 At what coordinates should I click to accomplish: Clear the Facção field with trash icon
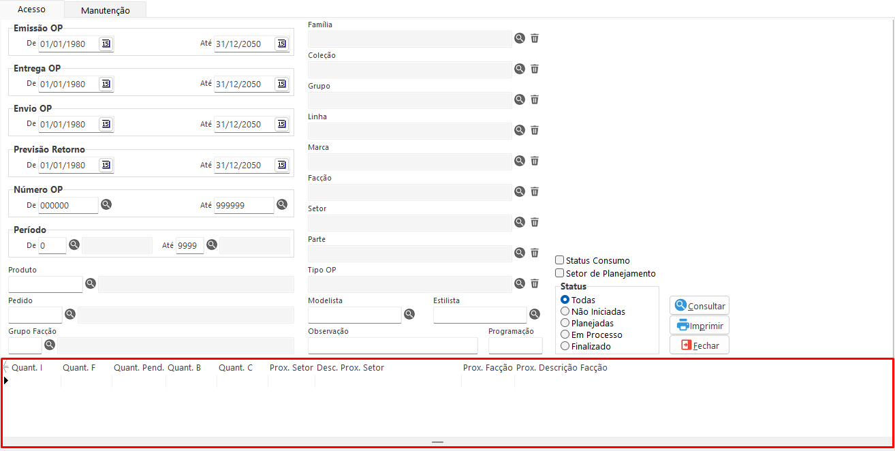pos(535,191)
